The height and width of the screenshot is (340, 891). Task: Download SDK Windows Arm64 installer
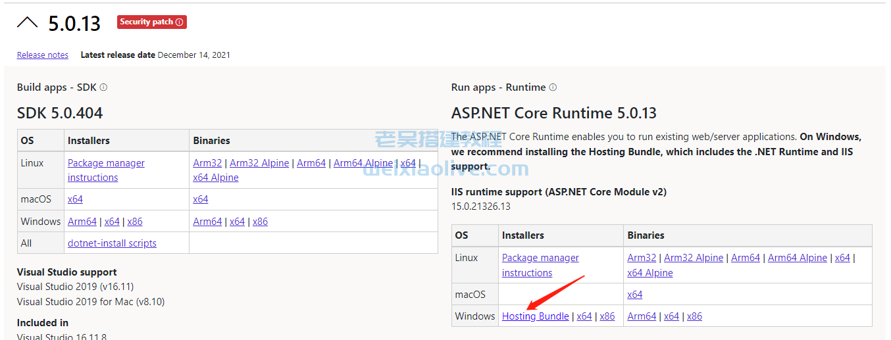click(x=82, y=222)
